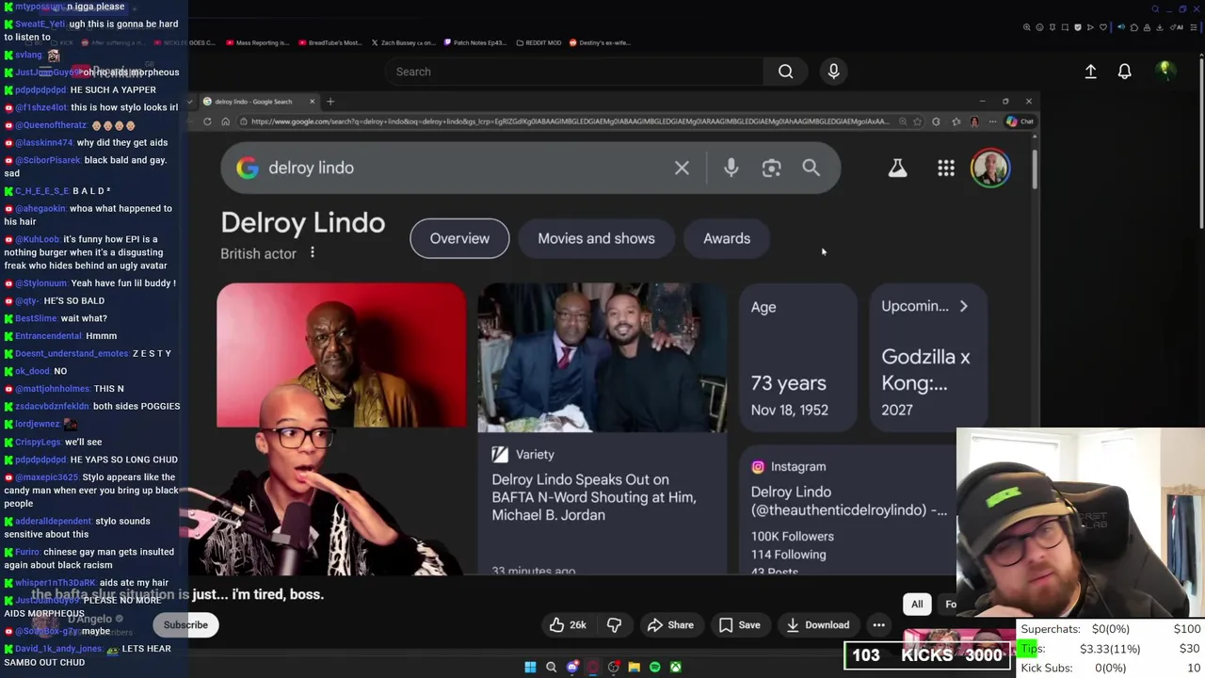Open Xbox app from taskbar

tap(675, 667)
